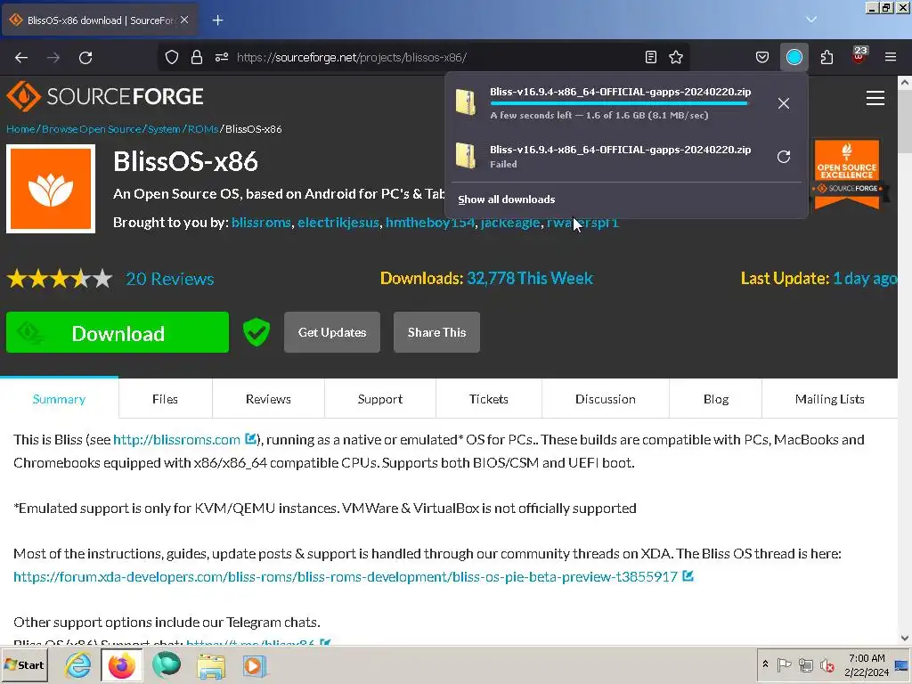Show hidden system tray icons

(x=765, y=664)
